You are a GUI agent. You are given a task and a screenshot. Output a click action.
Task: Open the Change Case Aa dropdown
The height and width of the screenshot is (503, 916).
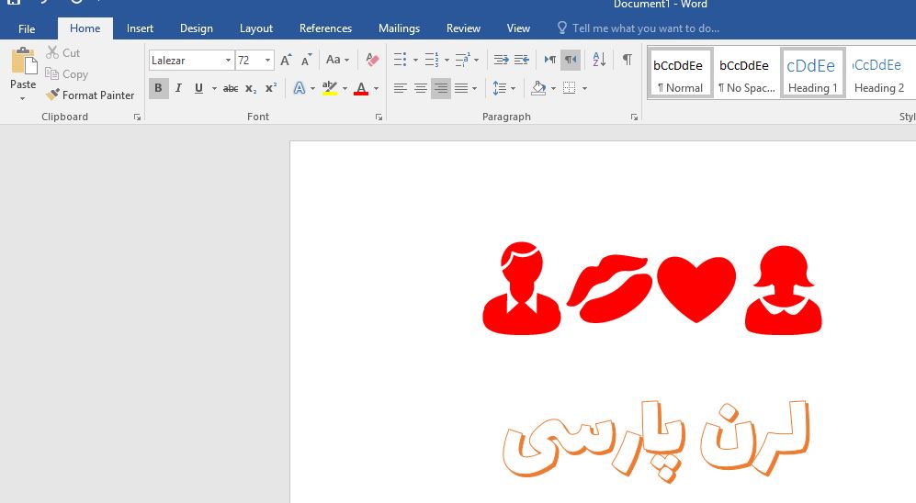(338, 60)
